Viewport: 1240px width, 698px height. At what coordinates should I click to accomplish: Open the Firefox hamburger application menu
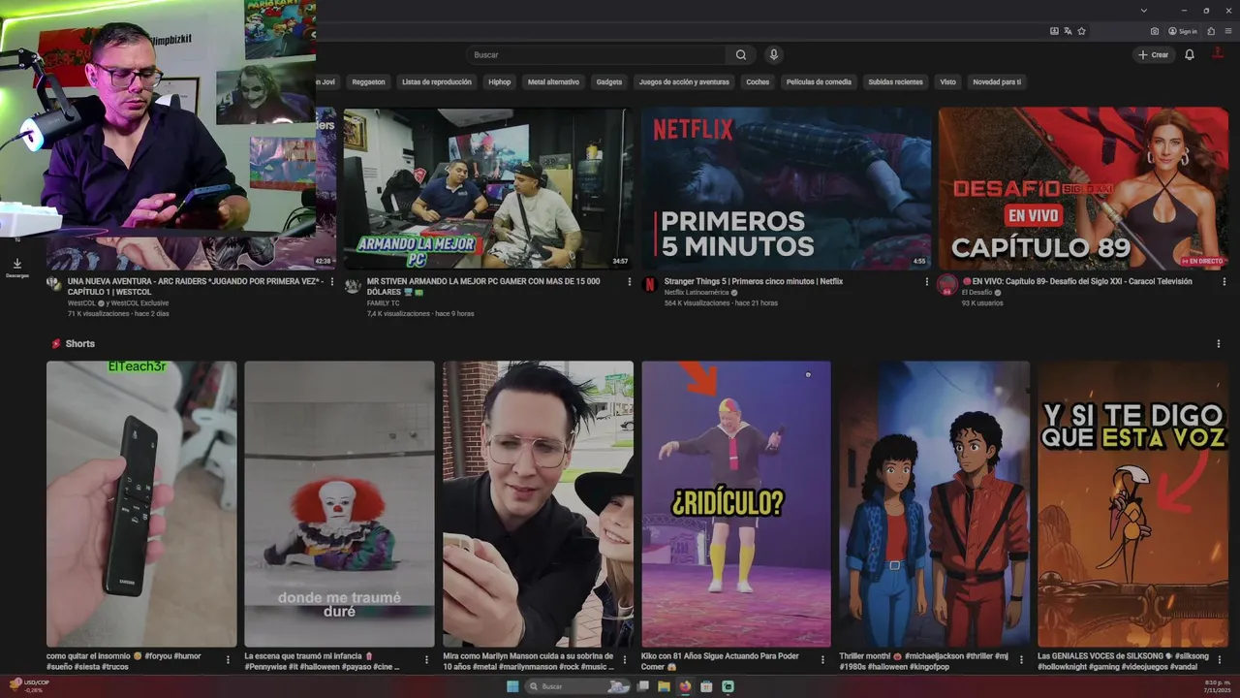click(x=1227, y=31)
